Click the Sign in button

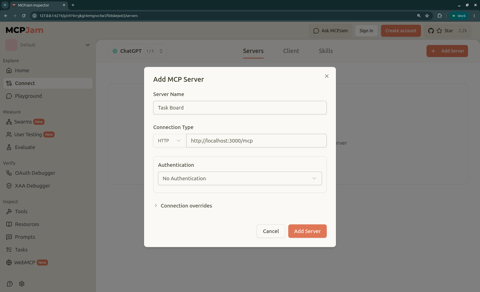[366, 31]
